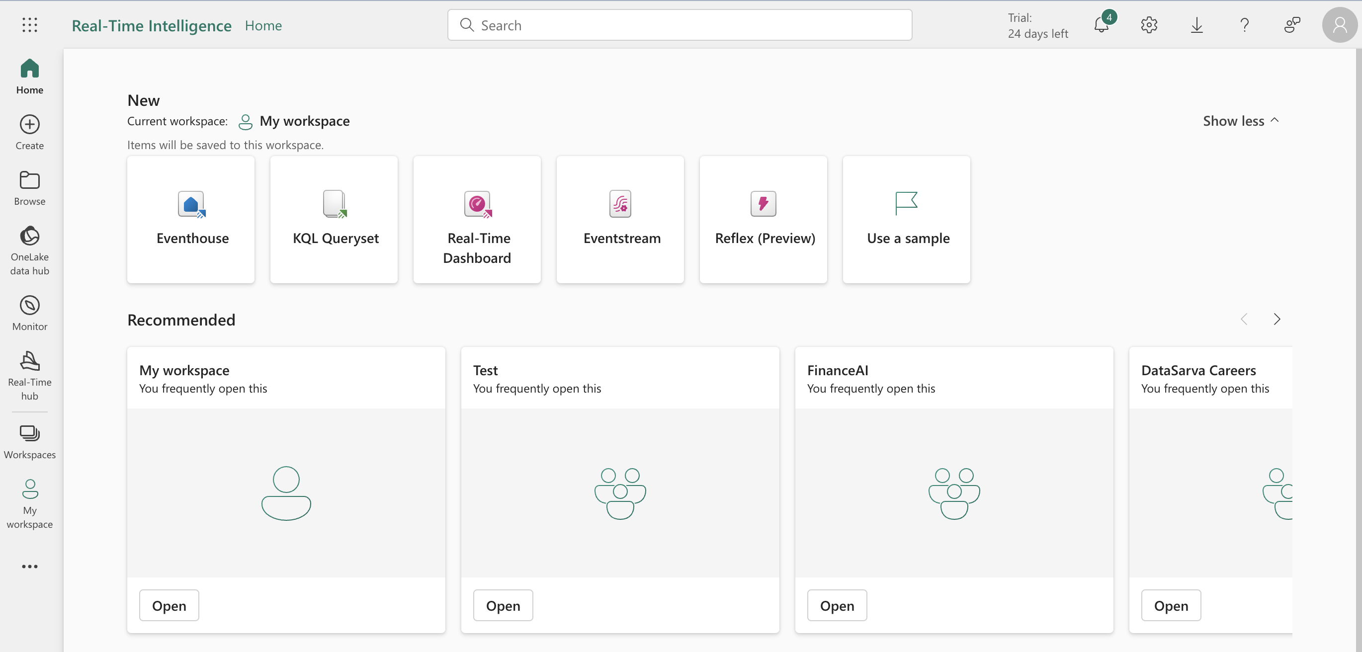Open the app launcher grid icon
Image resolution: width=1362 pixels, height=652 pixels.
[x=30, y=25]
